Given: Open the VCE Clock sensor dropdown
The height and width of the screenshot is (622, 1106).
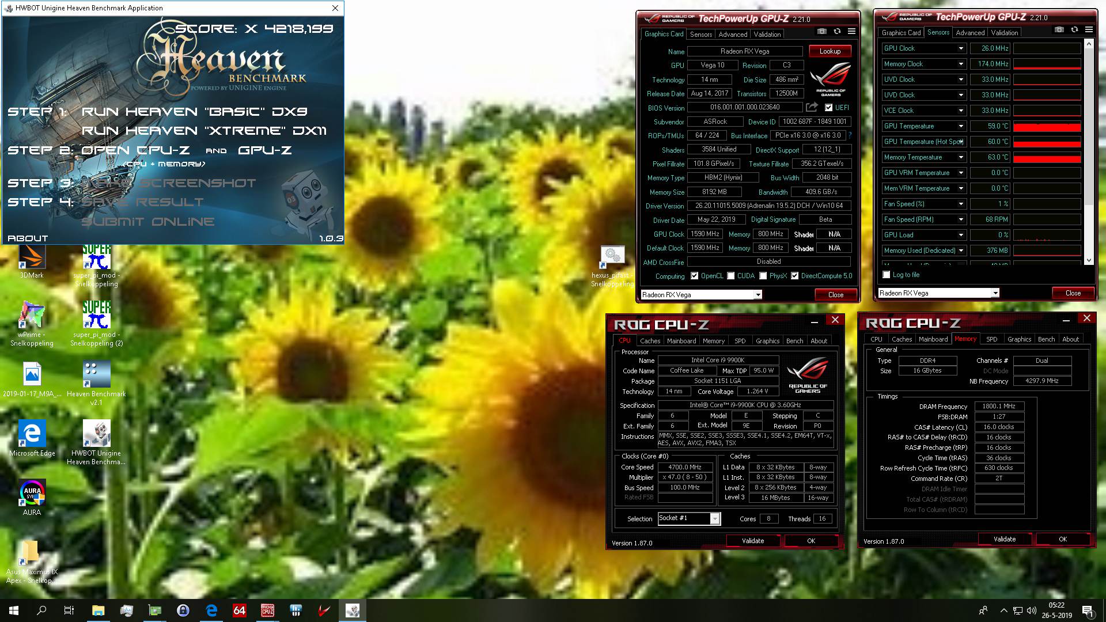Looking at the screenshot, I should [x=961, y=111].
